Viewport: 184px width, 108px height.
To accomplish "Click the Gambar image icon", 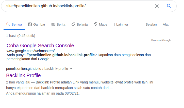I will 30,24.
